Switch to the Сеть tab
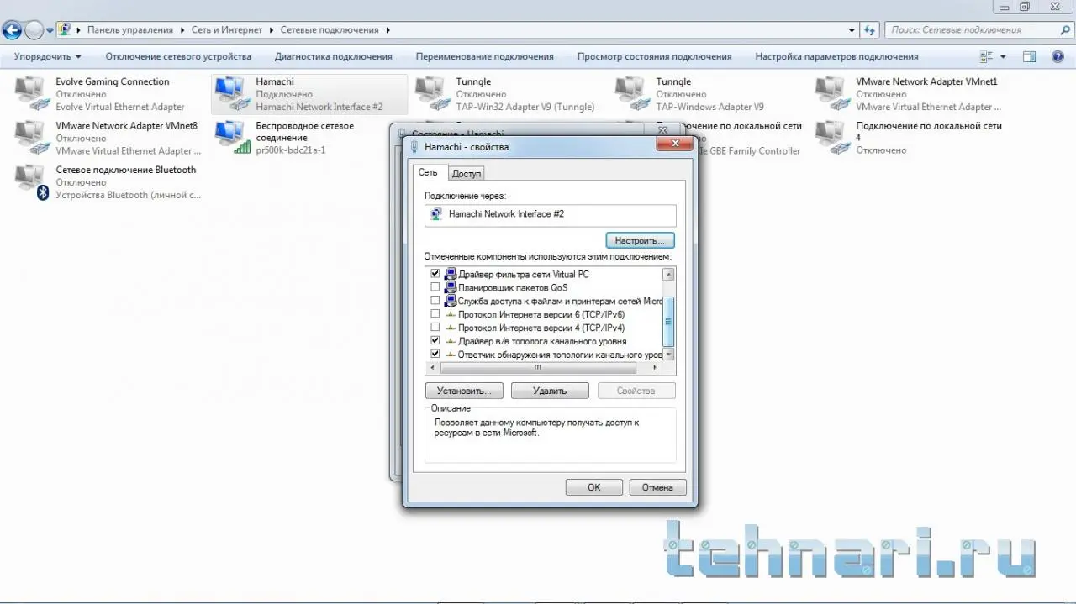The image size is (1076, 604). [429, 172]
